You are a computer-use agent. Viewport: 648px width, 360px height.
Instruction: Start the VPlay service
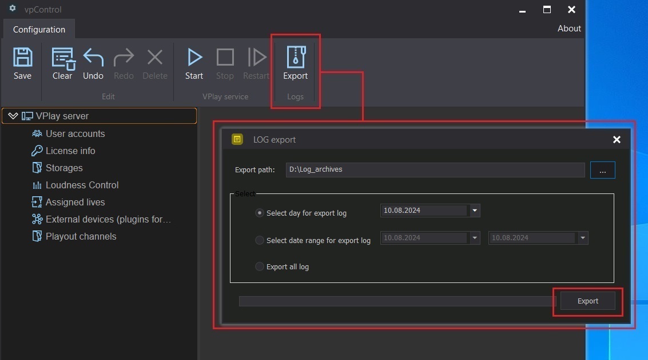[194, 57]
